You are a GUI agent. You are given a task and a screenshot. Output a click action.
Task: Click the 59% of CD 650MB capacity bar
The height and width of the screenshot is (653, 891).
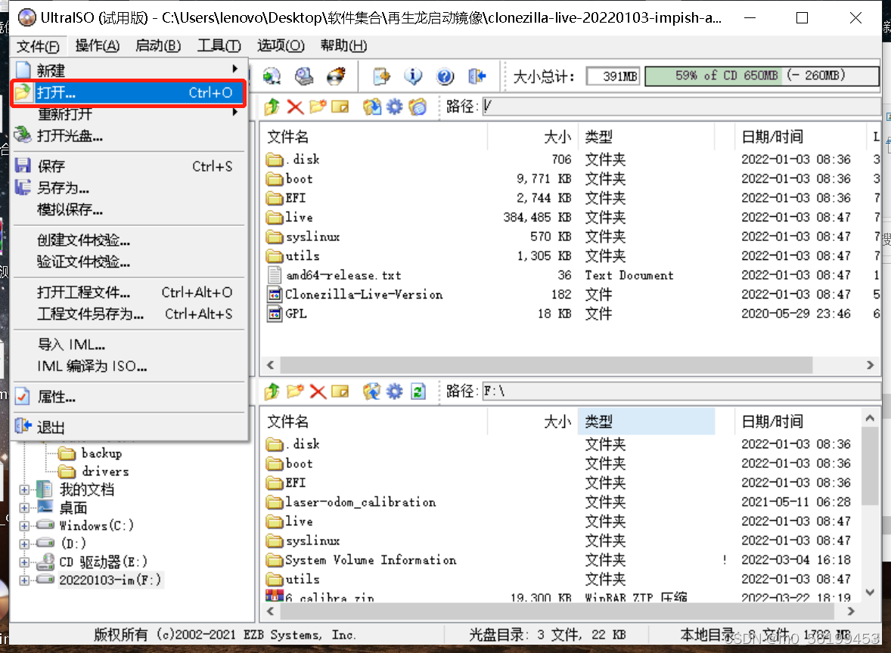(x=762, y=76)
